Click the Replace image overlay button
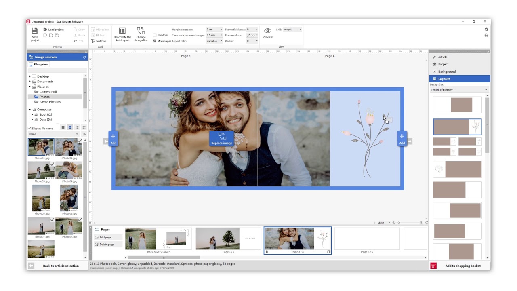Viewport: 517px width, 291px height. [222, 139]
